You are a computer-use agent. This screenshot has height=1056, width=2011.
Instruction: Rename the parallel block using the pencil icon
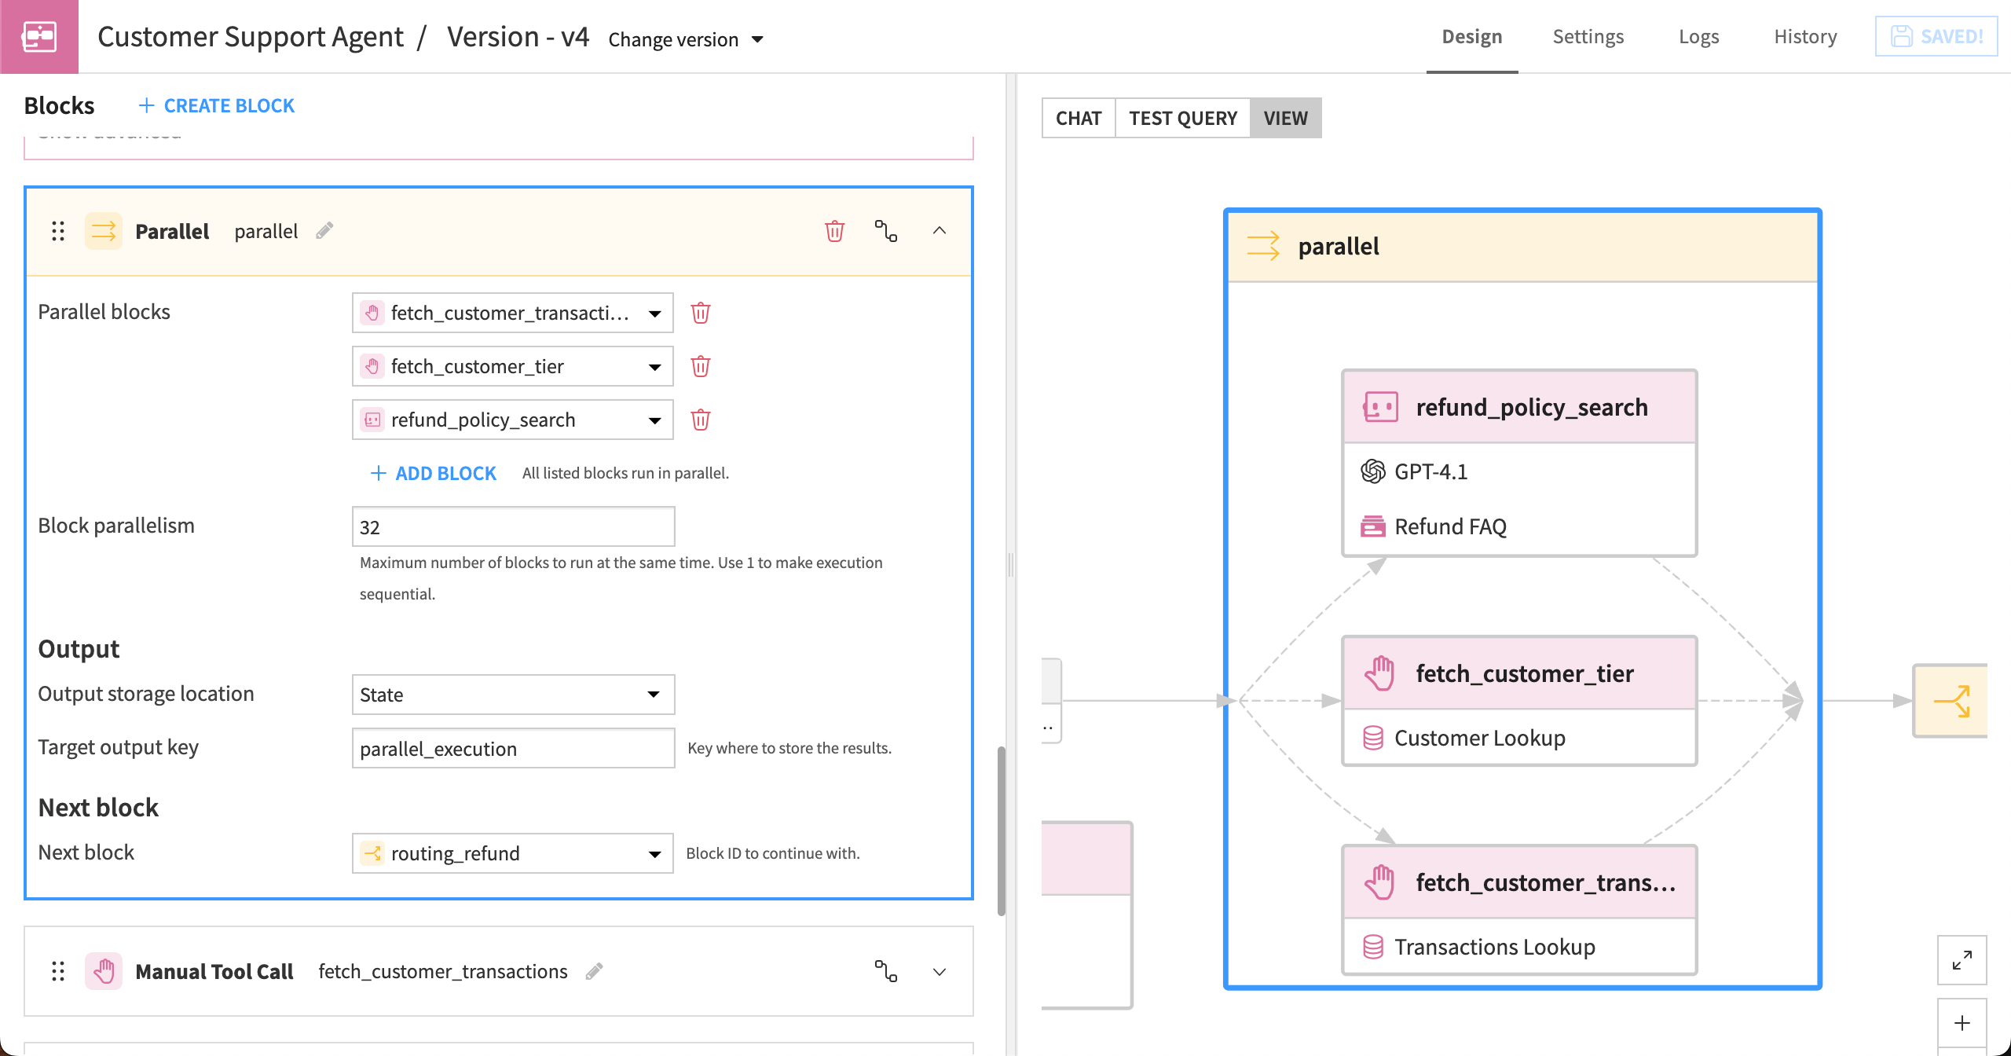[x=324, y=230]
